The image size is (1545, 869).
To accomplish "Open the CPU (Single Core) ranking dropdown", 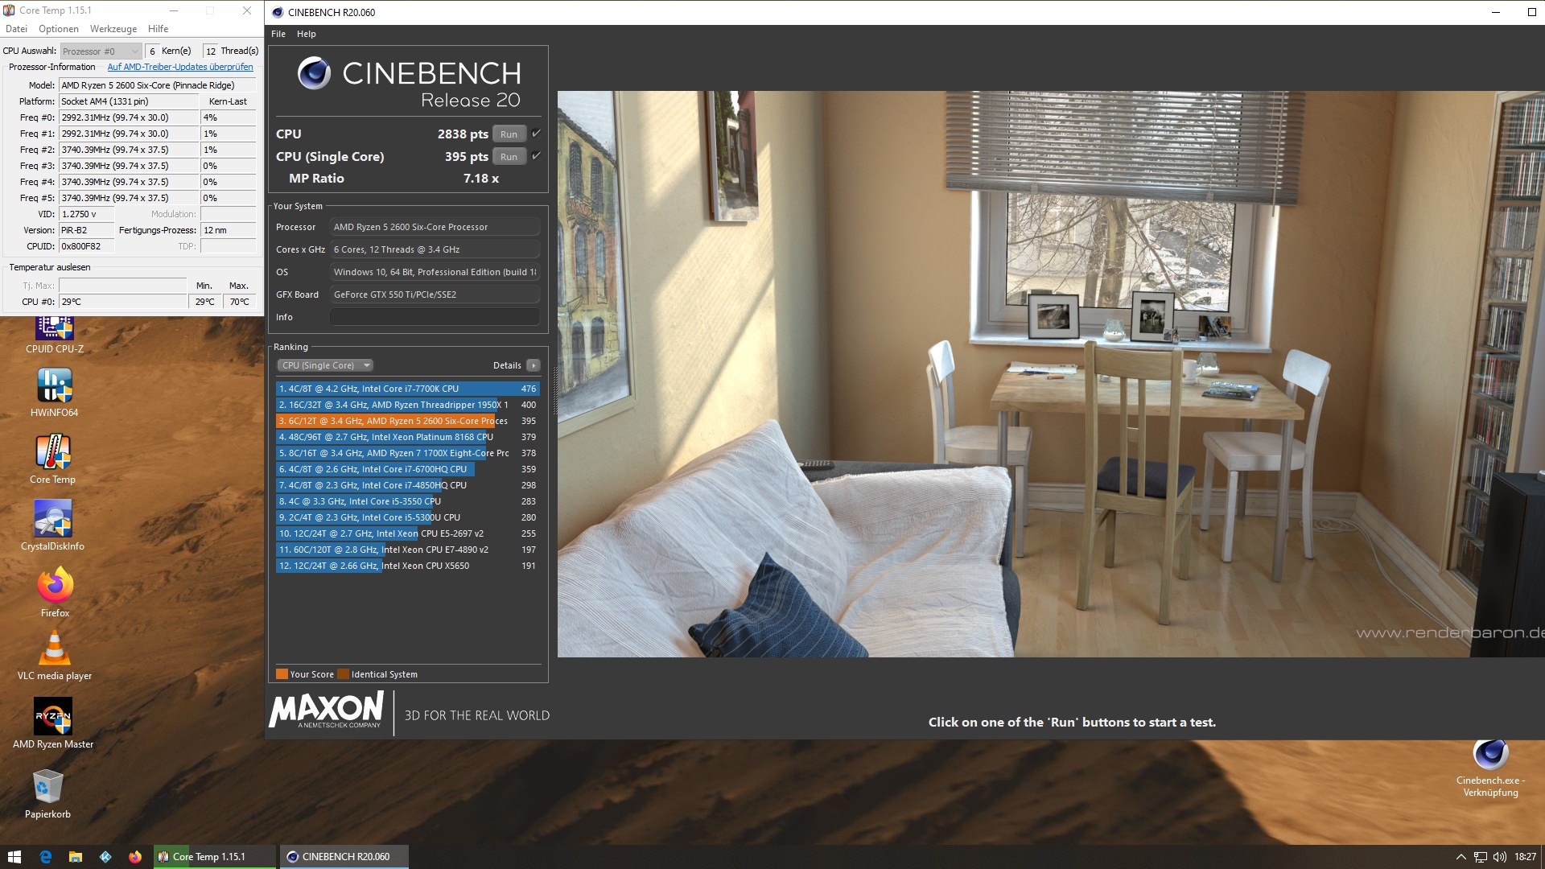I will pyautogui.click(x=325, y=365).
